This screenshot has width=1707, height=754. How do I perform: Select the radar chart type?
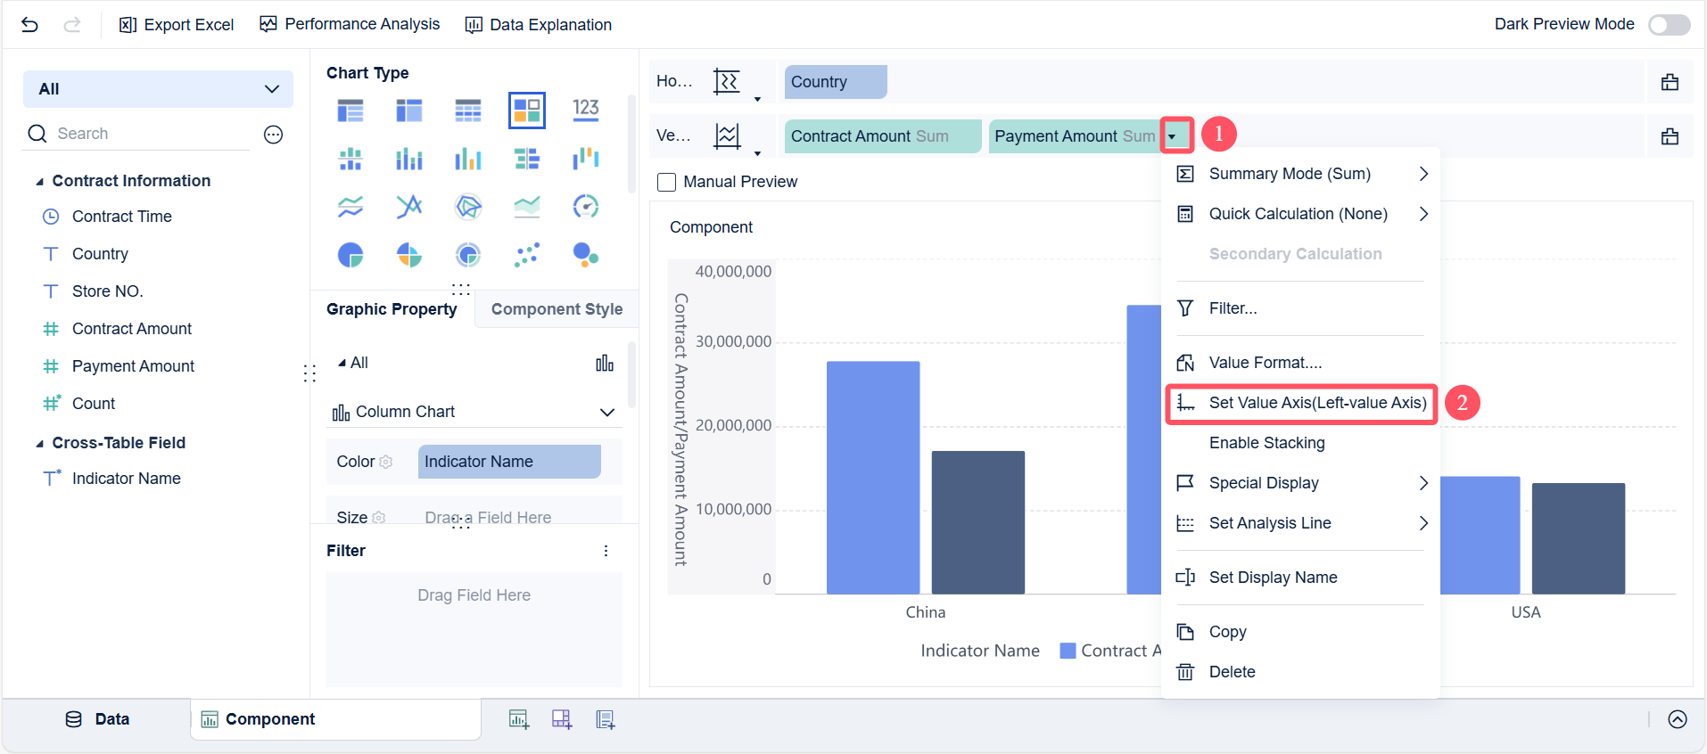coord(468,207)
